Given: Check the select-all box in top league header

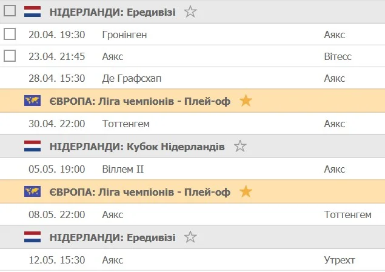Looking at the screenshot, I should (x=10, y=11).
